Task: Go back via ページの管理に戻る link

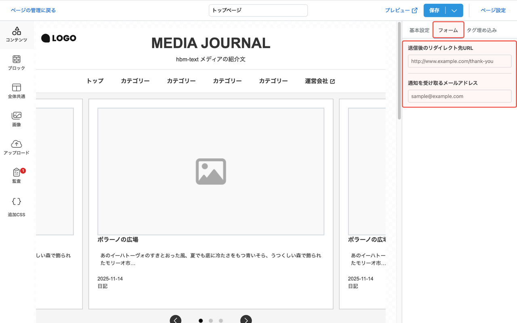Action: point(33,10)
